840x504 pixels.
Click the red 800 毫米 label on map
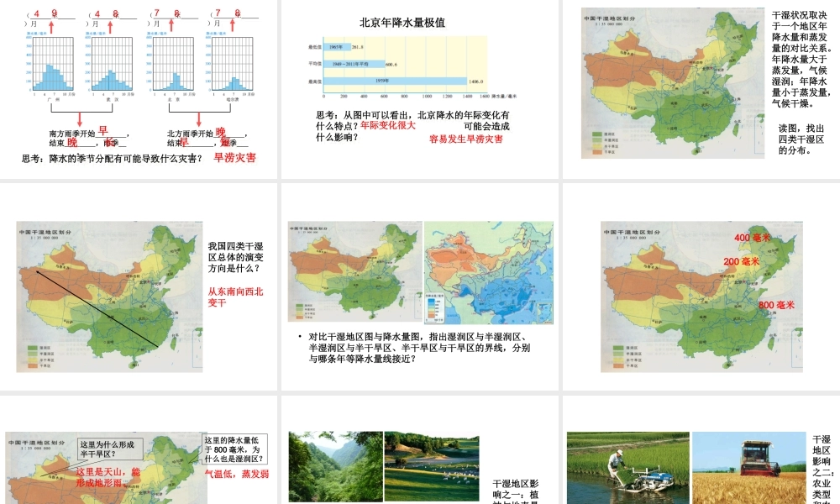click(776, 304)
